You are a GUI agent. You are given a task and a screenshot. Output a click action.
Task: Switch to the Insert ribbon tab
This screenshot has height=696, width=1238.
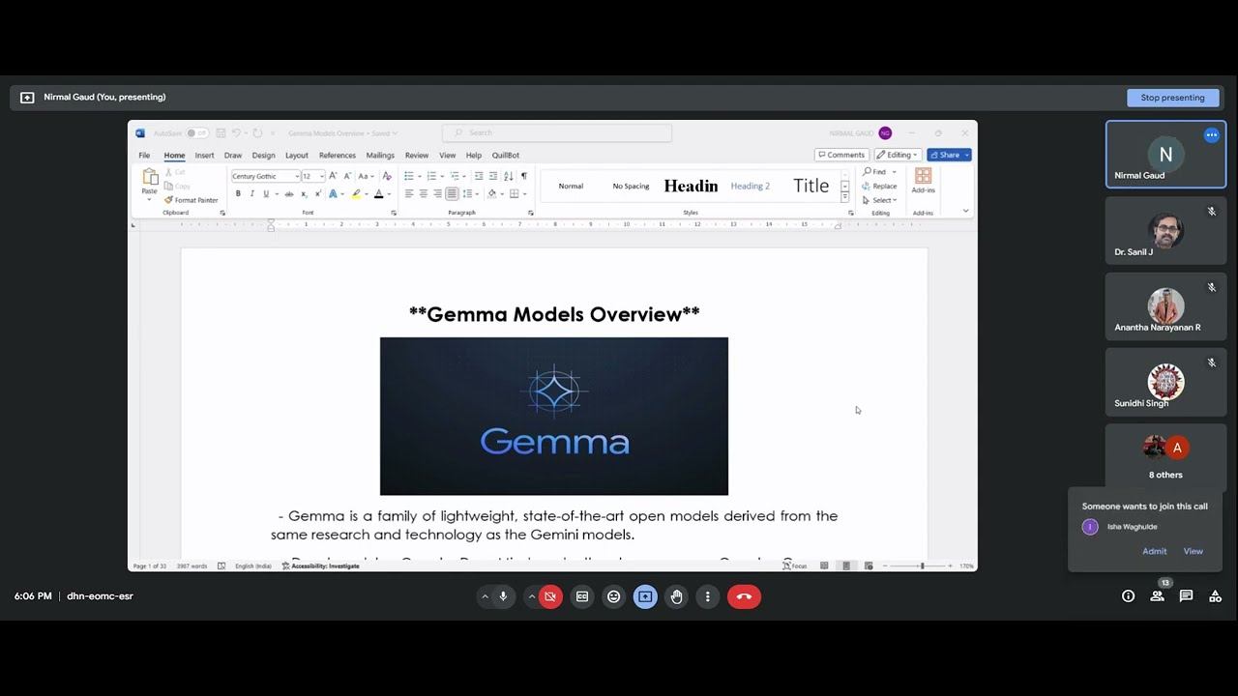point(204,155)
